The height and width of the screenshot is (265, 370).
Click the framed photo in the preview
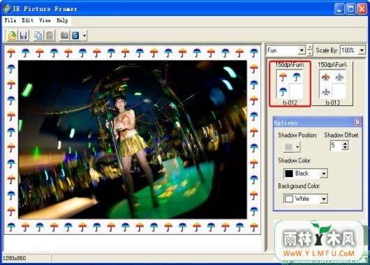[x=133, y=139]
